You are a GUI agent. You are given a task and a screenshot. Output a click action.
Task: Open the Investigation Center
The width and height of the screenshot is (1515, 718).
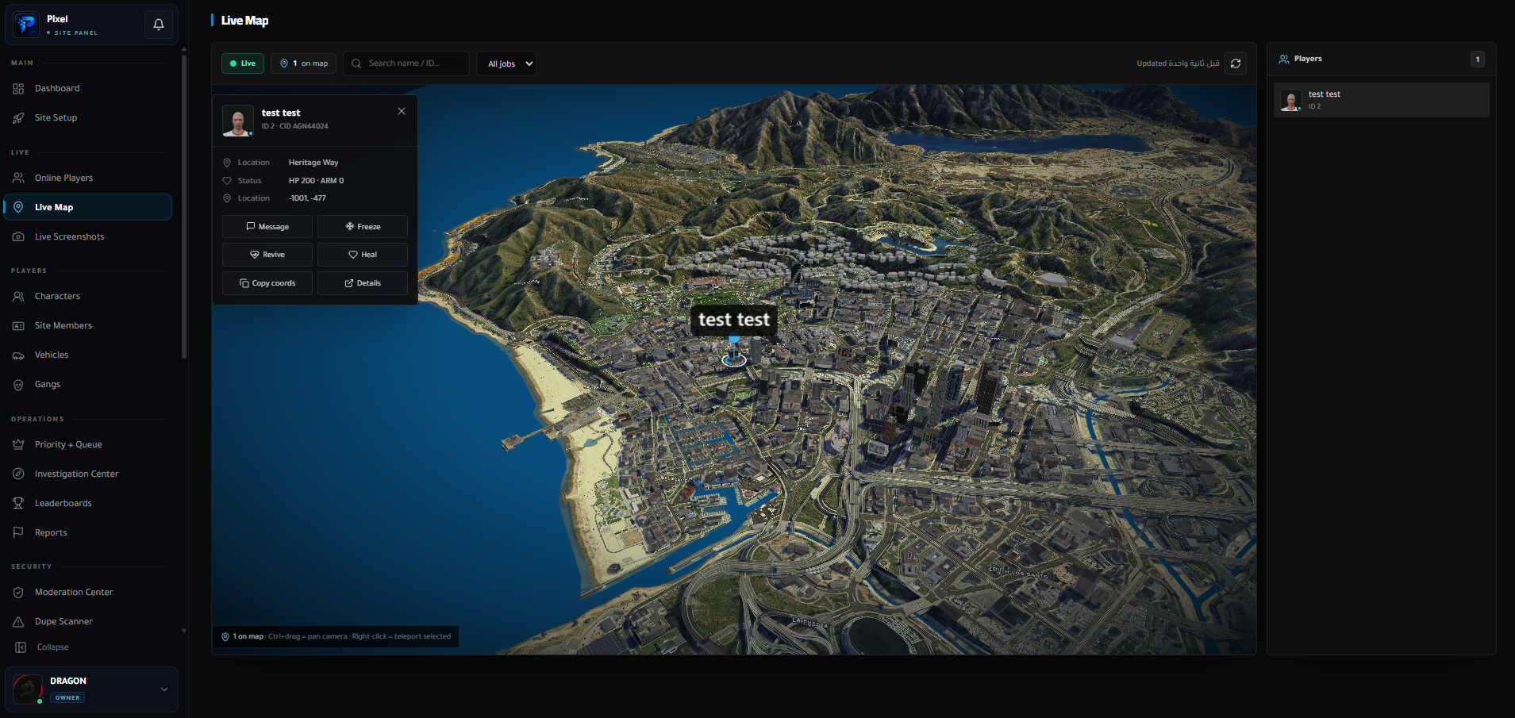coord(87,474)
